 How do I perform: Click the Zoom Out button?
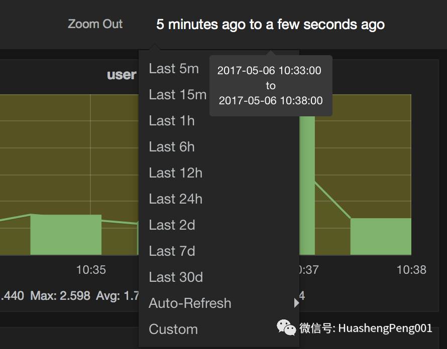[95, 24]
